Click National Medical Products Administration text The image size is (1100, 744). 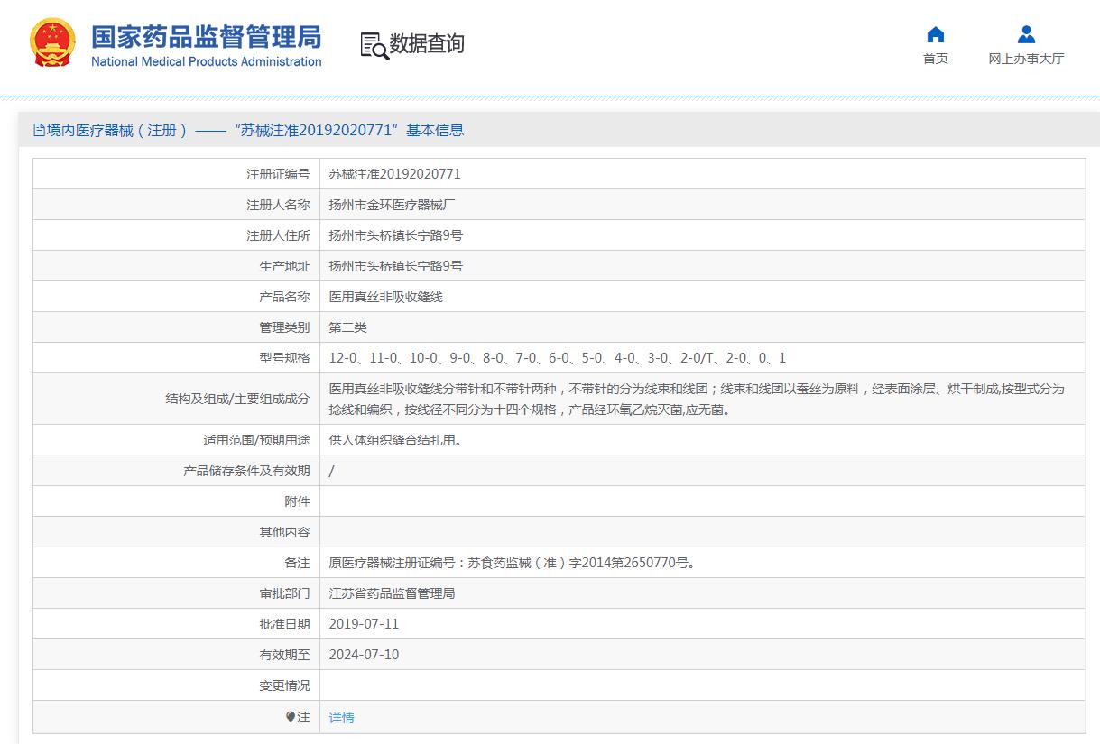[207, 61]
